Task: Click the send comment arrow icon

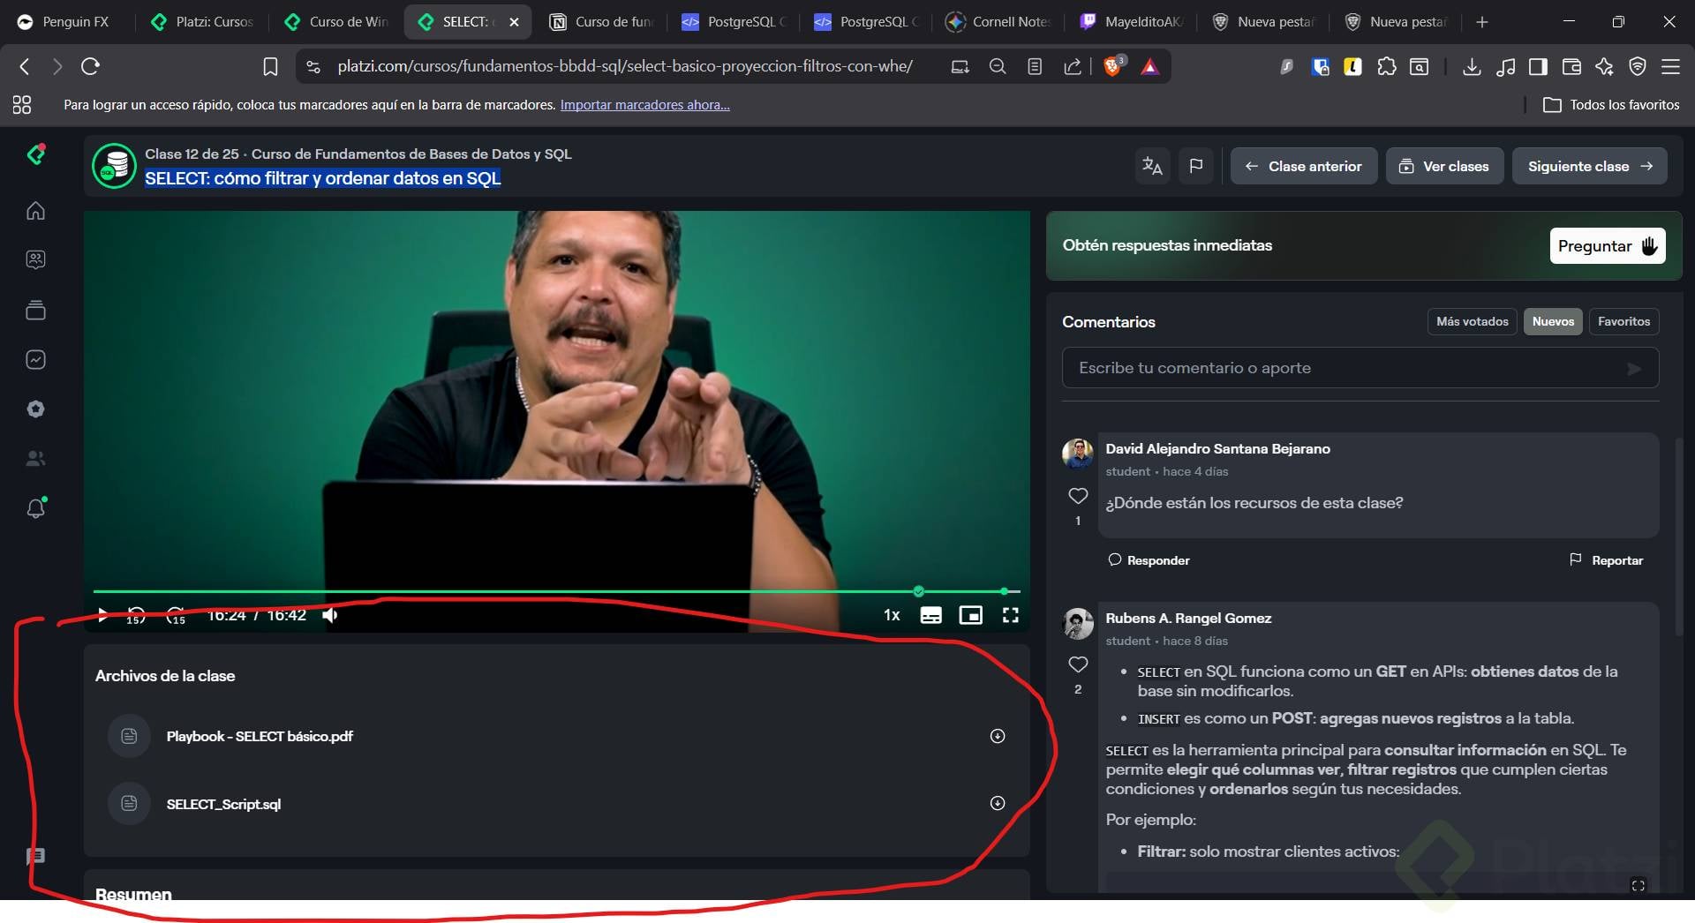Action: [1634, 369]
